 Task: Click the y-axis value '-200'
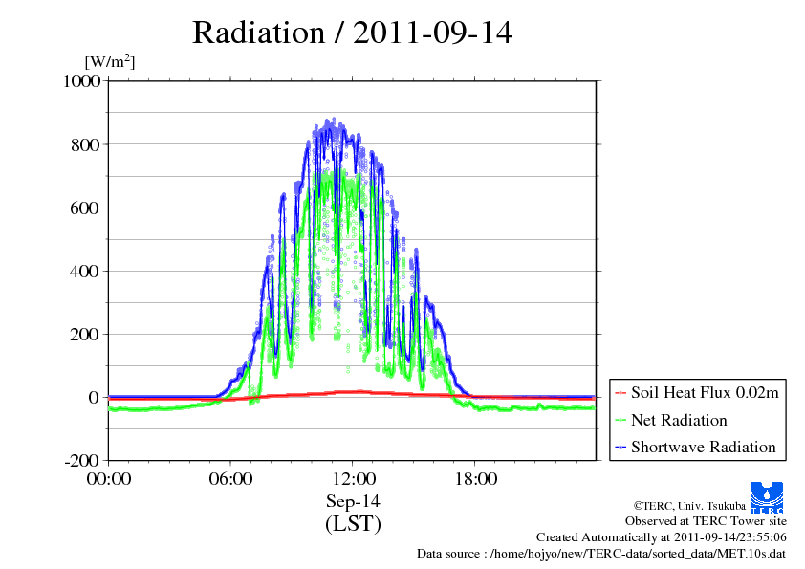(82, 461)
